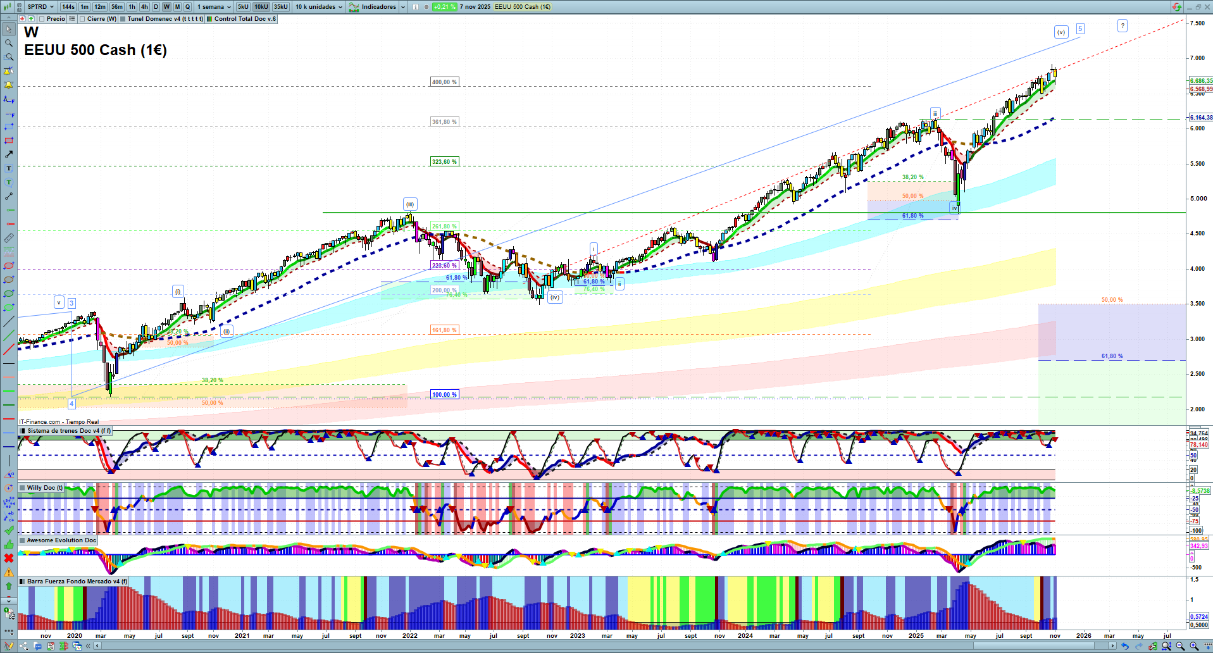Select the ruler measurement tool

pos(8,238)
